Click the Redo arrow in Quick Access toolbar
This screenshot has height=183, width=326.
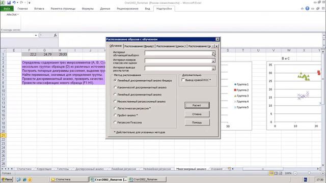coord(21,3)
